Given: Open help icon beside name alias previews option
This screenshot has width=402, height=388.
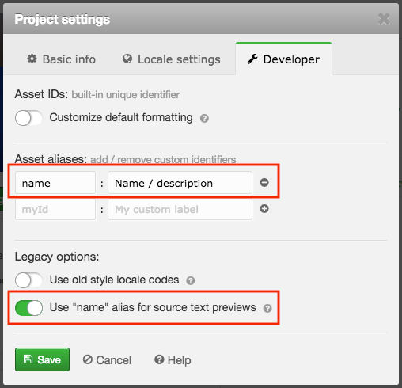Looking at the screenshot, I should coord(267,308).
